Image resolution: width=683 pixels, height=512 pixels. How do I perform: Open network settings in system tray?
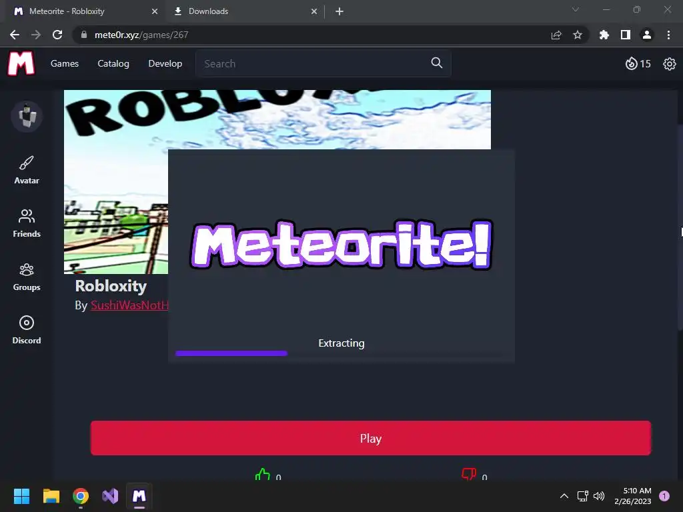tap(582, 496)
